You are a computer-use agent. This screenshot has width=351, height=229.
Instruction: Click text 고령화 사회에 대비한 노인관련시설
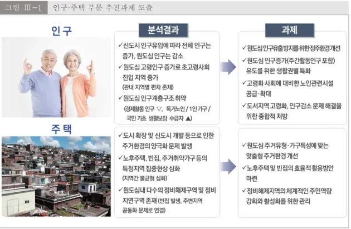290,83
